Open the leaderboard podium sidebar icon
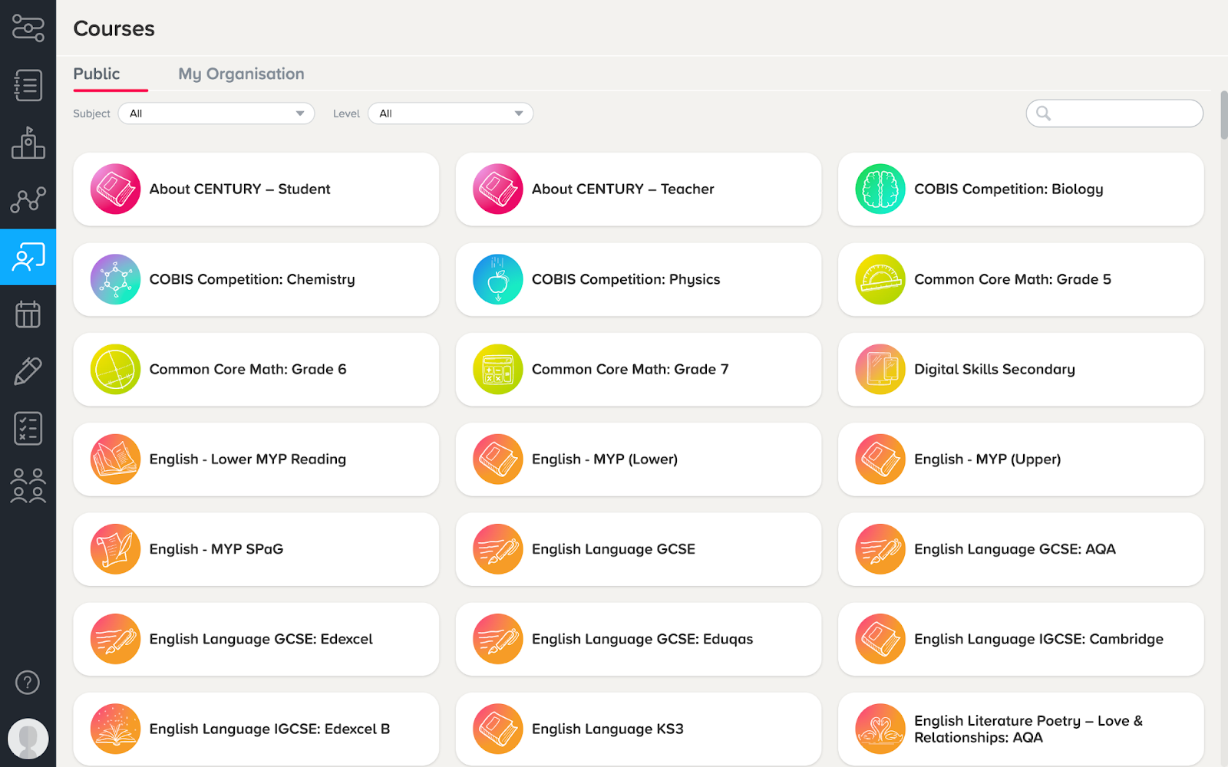The height and width of the screenshot is (767, 1228). 28,143
